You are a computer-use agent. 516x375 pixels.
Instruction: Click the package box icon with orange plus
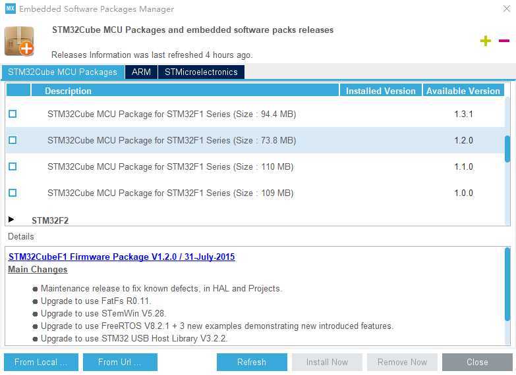tap(19, 41)
